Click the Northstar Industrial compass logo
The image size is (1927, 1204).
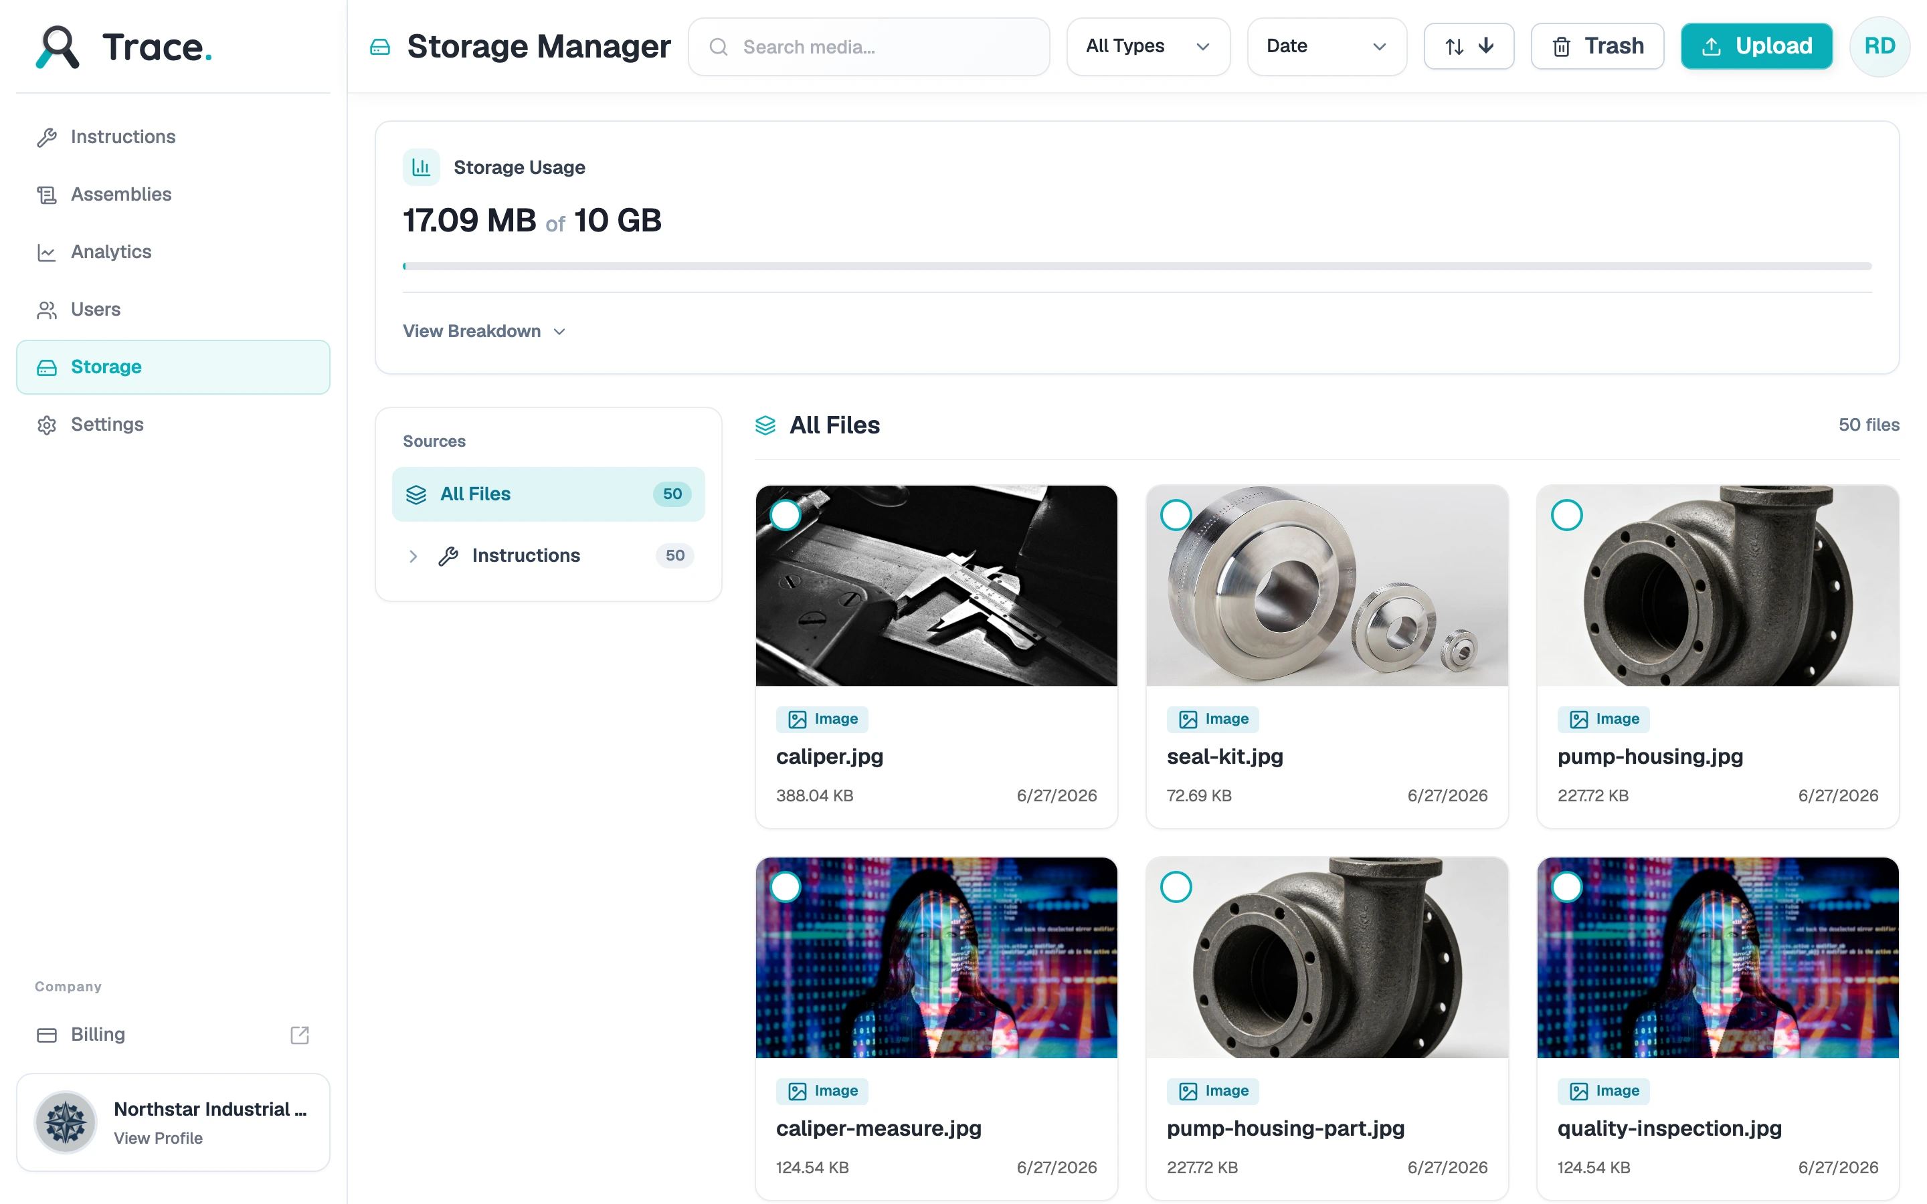pos(66,1122)
